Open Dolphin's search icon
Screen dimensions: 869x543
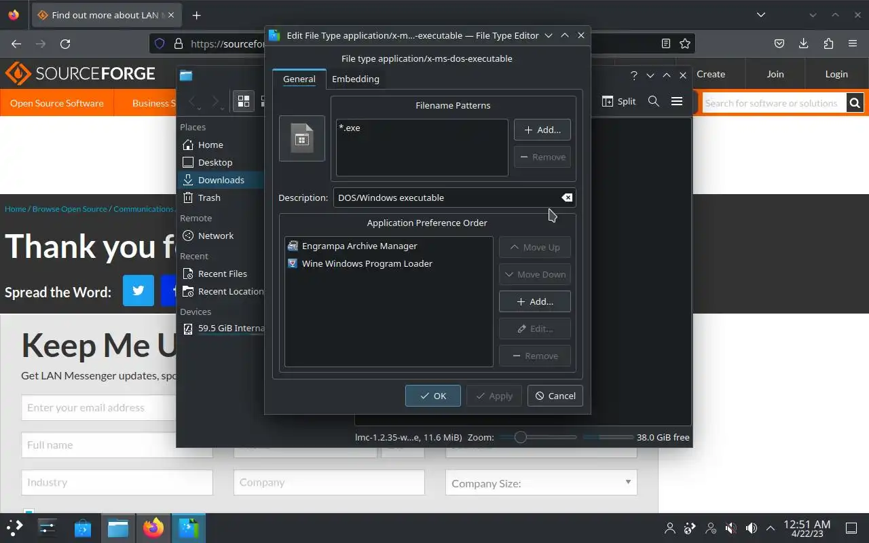coord(654,101)
